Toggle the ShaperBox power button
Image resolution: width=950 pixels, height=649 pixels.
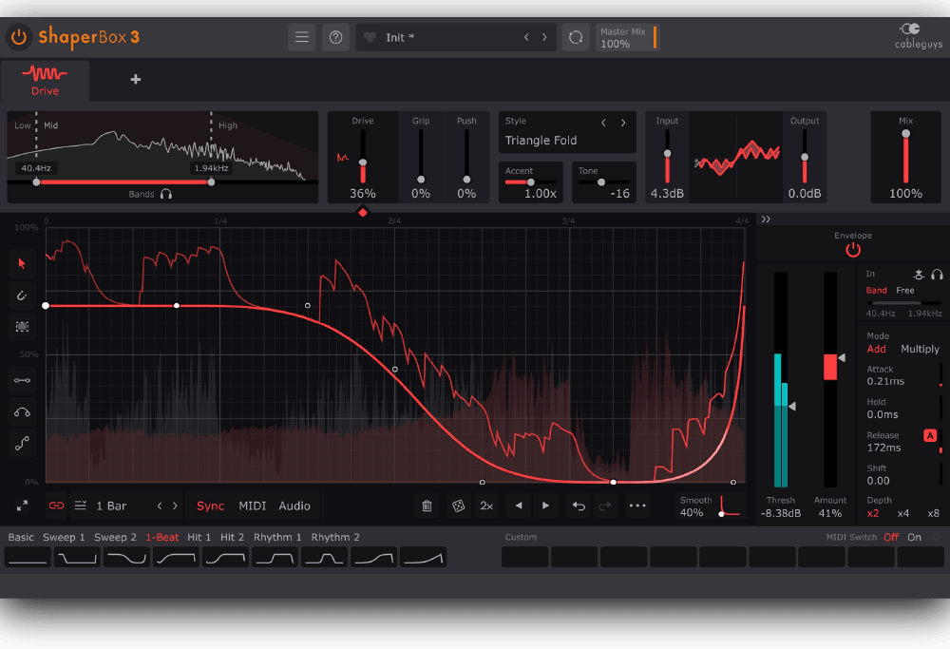[19, 37]
